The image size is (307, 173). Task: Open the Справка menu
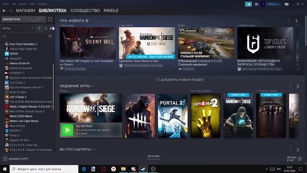[x=42, y=4]
